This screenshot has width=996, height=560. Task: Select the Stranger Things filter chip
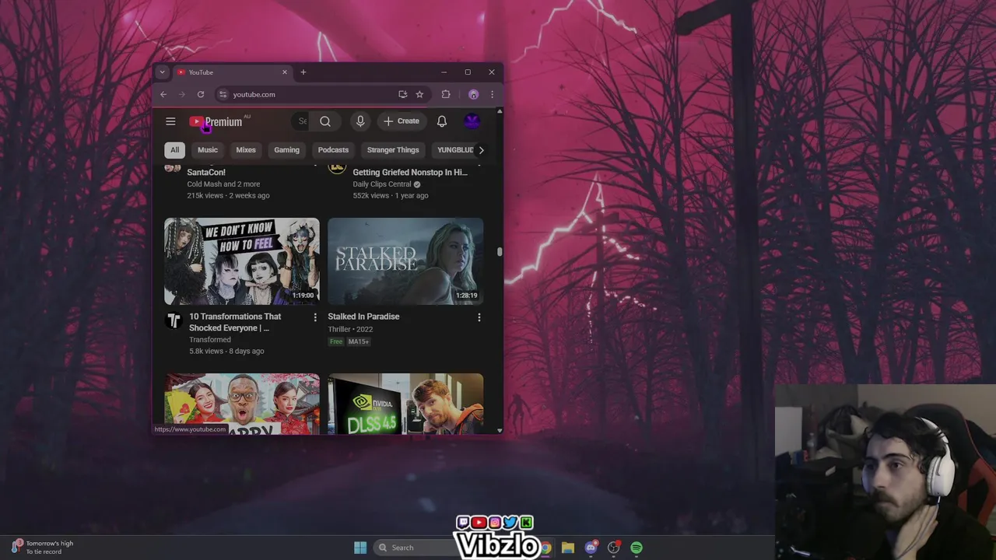393,150
